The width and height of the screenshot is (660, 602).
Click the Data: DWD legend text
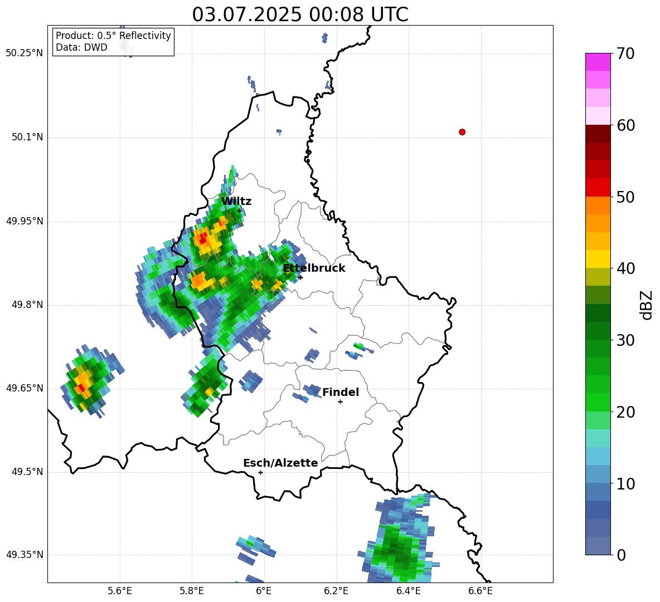(81, 47)
